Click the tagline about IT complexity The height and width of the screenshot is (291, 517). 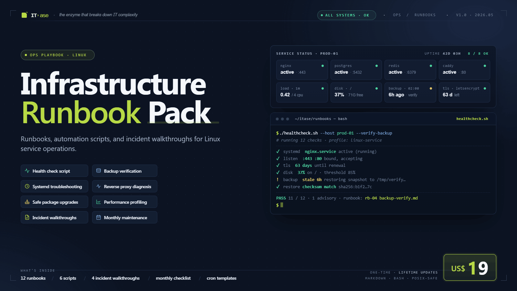coord(98,15)
